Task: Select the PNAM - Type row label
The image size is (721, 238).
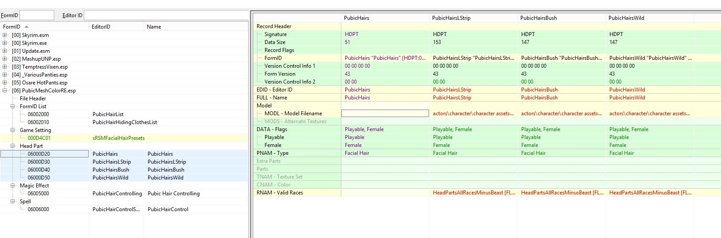Action: coord(273,153)
